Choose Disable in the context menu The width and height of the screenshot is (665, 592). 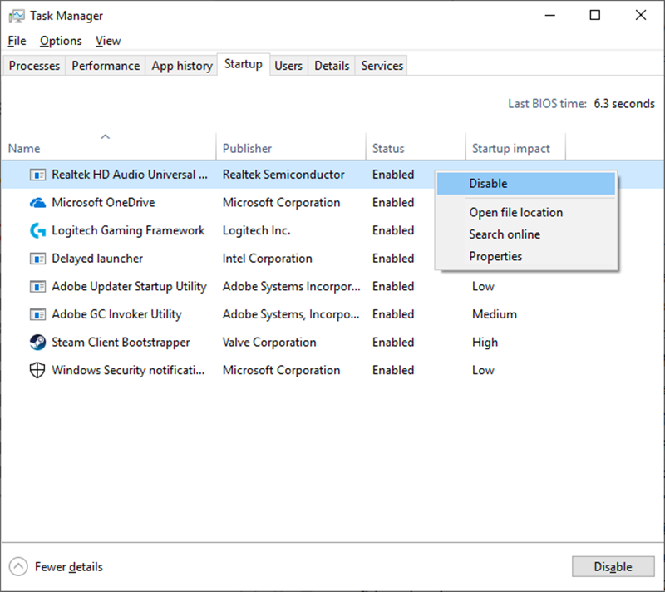(526, 184)
